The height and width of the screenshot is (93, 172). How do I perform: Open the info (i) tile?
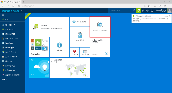[59, 47]
